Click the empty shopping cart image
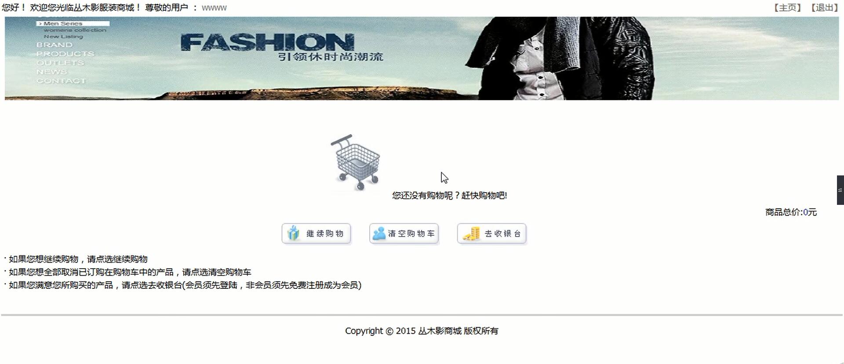The image size is (844, 364). pyautogui.click(x=356, y=163)
